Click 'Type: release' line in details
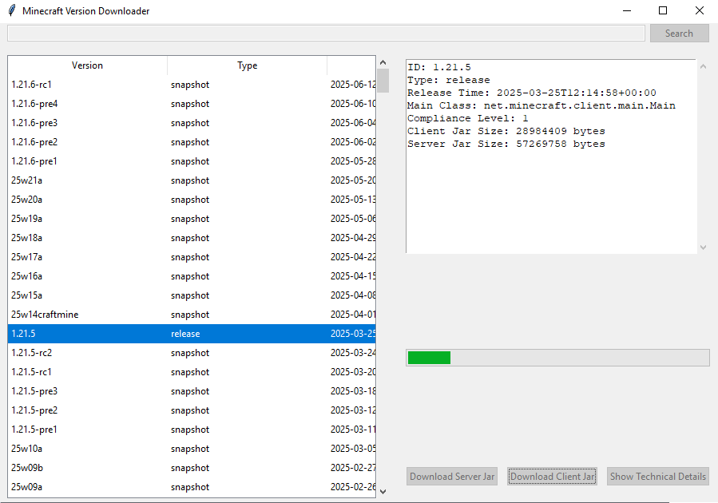Screen dimensions: 718x503 pos(449,80)
